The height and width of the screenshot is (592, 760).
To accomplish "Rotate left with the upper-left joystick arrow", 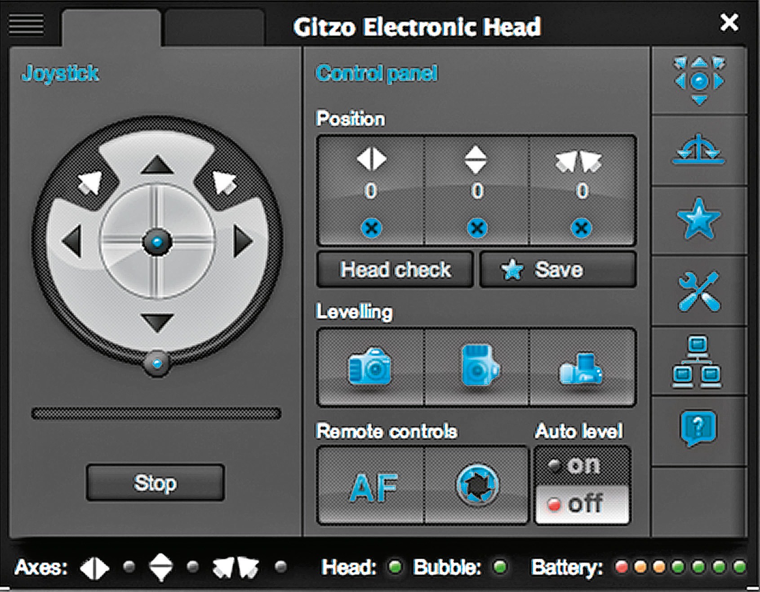I will [90, 183].
